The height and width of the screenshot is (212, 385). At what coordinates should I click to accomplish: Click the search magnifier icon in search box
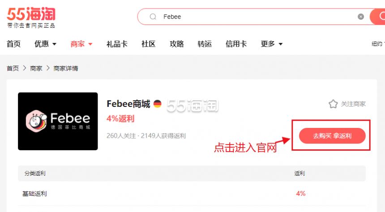click(x=153, y=17)
